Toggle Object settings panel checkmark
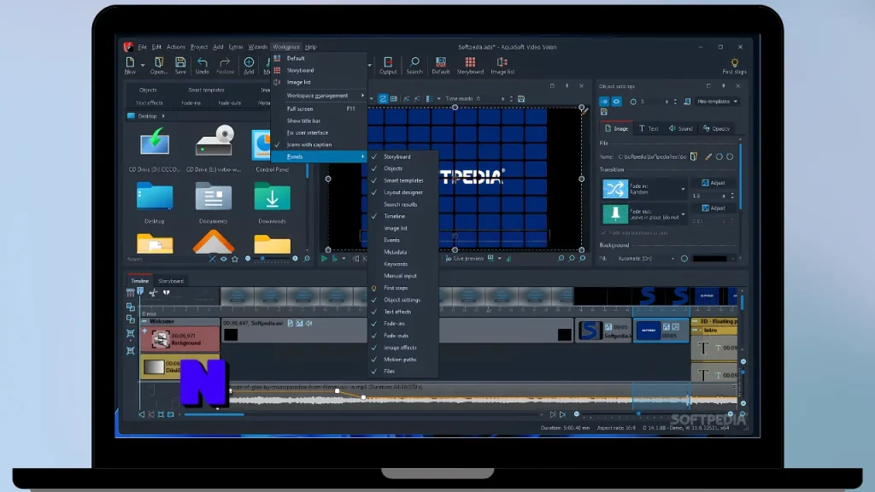 coord(374,300)
